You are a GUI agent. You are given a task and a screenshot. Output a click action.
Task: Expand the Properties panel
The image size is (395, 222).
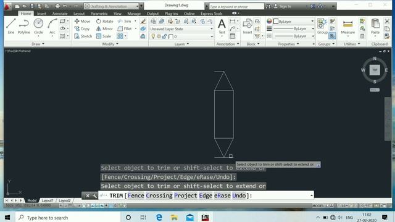coord(288,44)
